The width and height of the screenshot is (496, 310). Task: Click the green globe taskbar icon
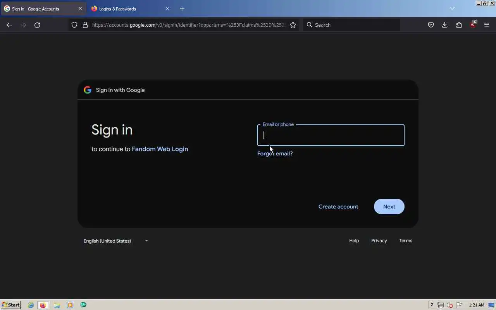[x=83, y=305]
